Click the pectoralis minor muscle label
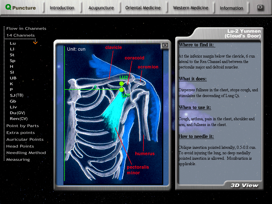This screenshot has width=272, height=204. 137,170
